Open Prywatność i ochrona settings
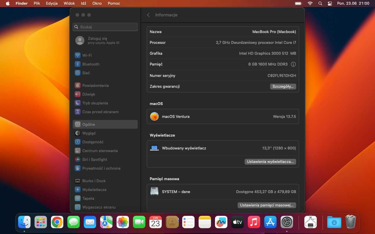 coord(105,168)
